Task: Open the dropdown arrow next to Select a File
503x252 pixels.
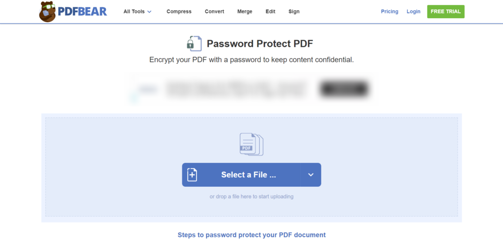Action: point(310,175)
